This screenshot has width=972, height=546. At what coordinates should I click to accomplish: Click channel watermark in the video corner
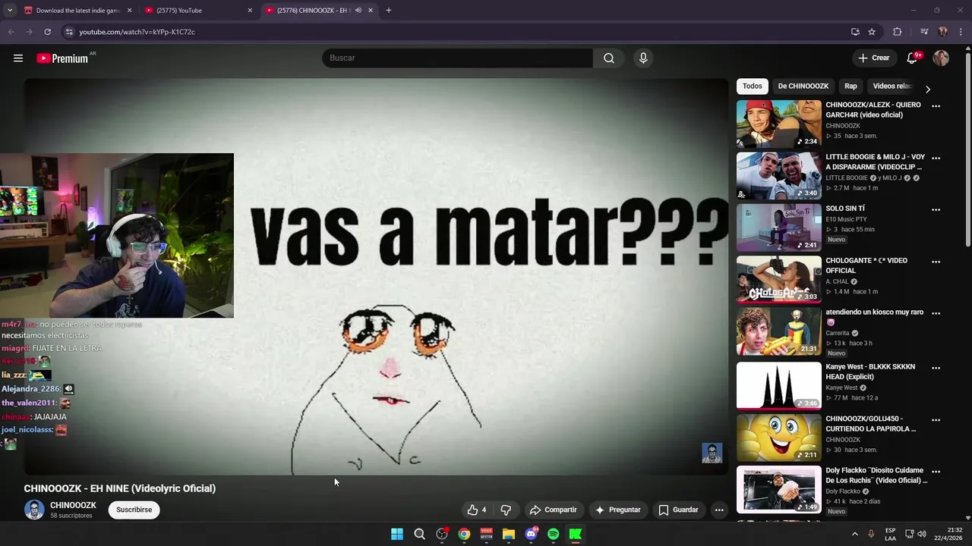[712, 453]
